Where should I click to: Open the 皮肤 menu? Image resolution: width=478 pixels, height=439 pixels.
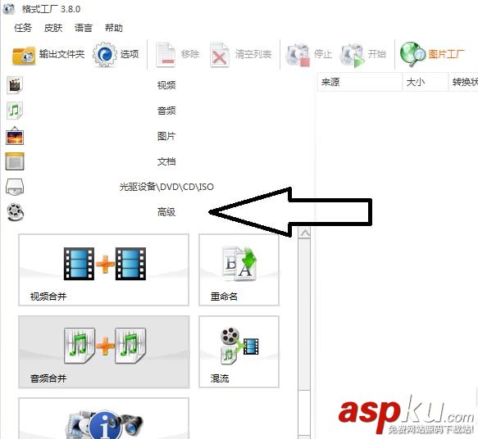click(x=53, y=28)
